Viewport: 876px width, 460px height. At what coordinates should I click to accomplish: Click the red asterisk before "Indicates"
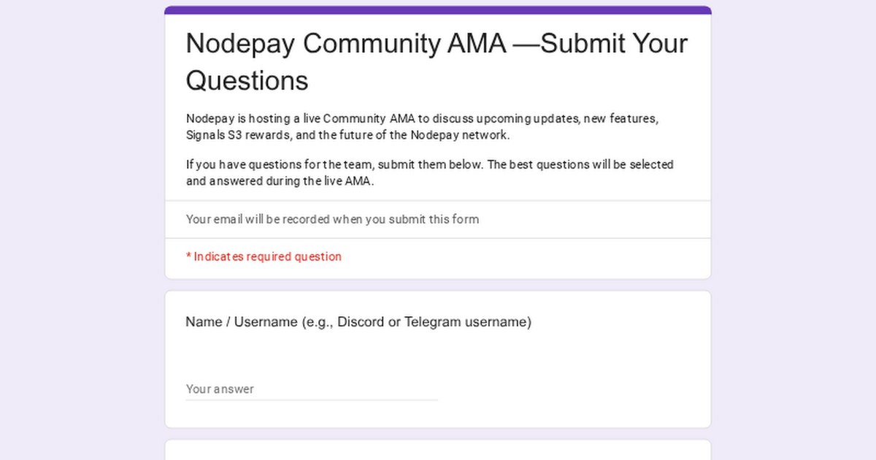(188, 256)
